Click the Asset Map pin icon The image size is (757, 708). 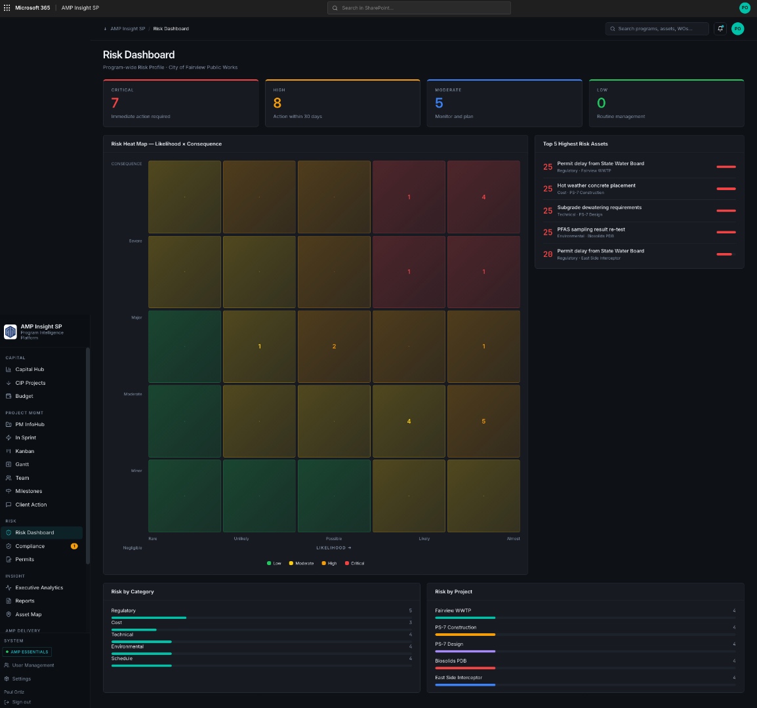(9, 614)
